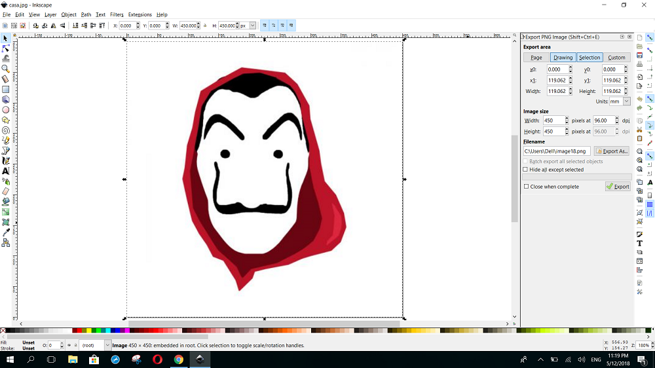Screen dimensions: 655x368
Task: Select the Spiral tool
Action: pos(5,130)
